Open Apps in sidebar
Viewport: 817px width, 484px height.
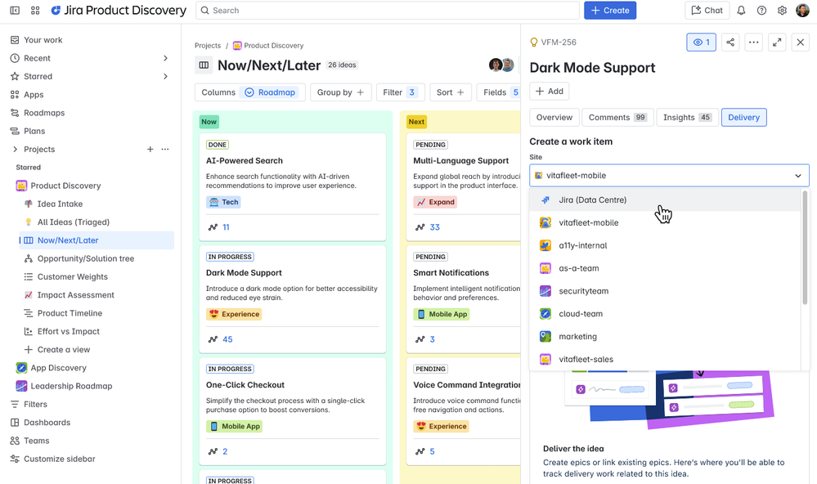(34, 95)
